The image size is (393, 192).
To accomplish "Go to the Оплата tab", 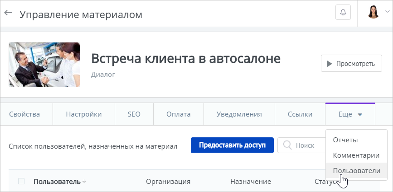I will (179, 114).
